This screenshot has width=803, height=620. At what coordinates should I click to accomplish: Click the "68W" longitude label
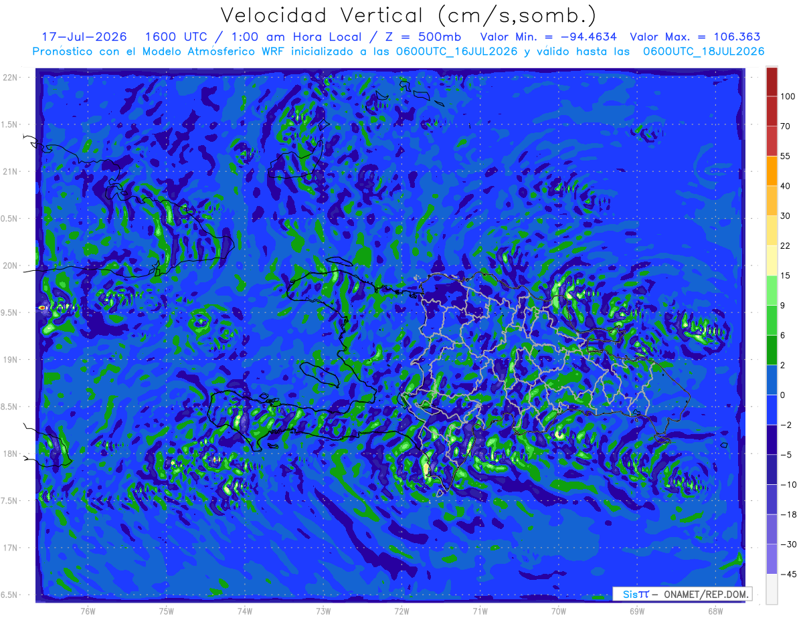(x=715, y=610)
